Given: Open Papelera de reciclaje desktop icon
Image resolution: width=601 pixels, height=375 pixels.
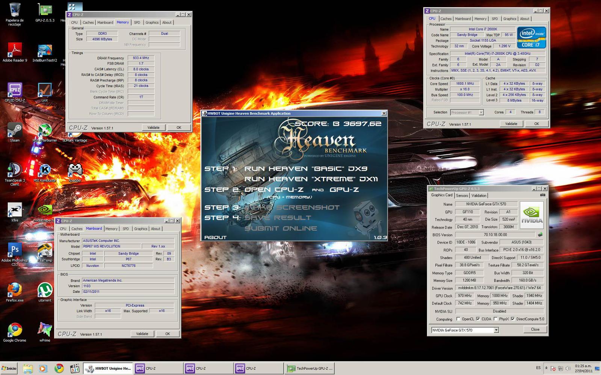Looking at the screenshot, I should tap(15, 14).
